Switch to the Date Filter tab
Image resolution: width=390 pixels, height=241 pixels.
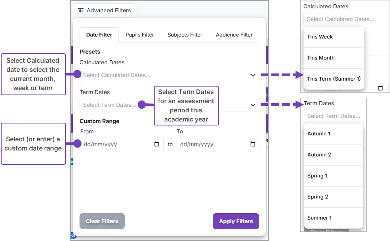click(x=99, y=35)
